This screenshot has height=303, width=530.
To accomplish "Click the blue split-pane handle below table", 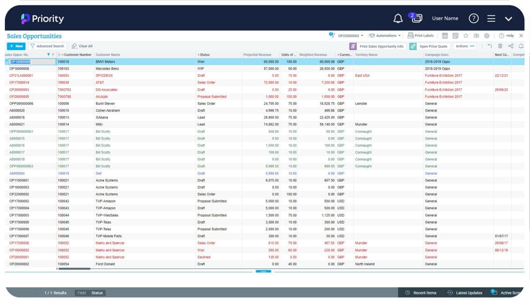I will point(263,271).
